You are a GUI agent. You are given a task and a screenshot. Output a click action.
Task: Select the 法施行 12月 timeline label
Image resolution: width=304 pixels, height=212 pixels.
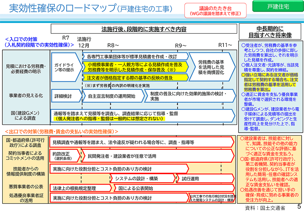click(x=84, y=42)
